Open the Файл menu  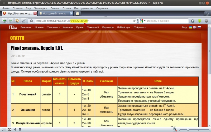[6, 8]
